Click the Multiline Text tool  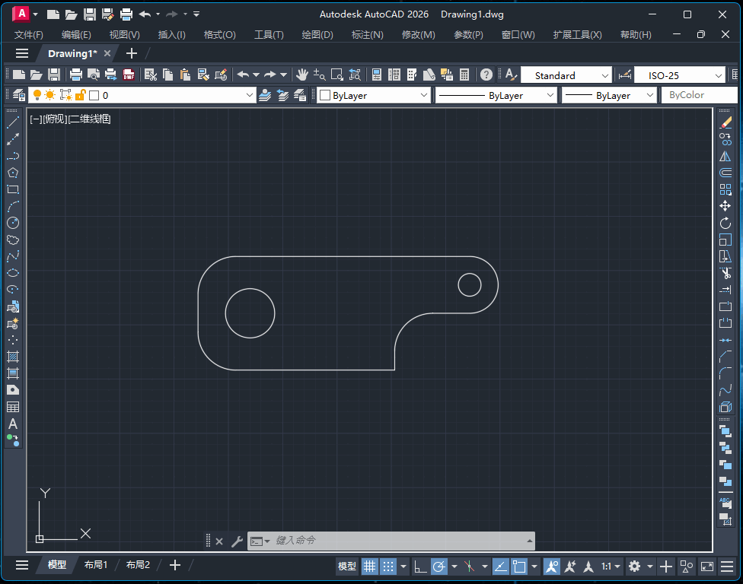point(13,424)
